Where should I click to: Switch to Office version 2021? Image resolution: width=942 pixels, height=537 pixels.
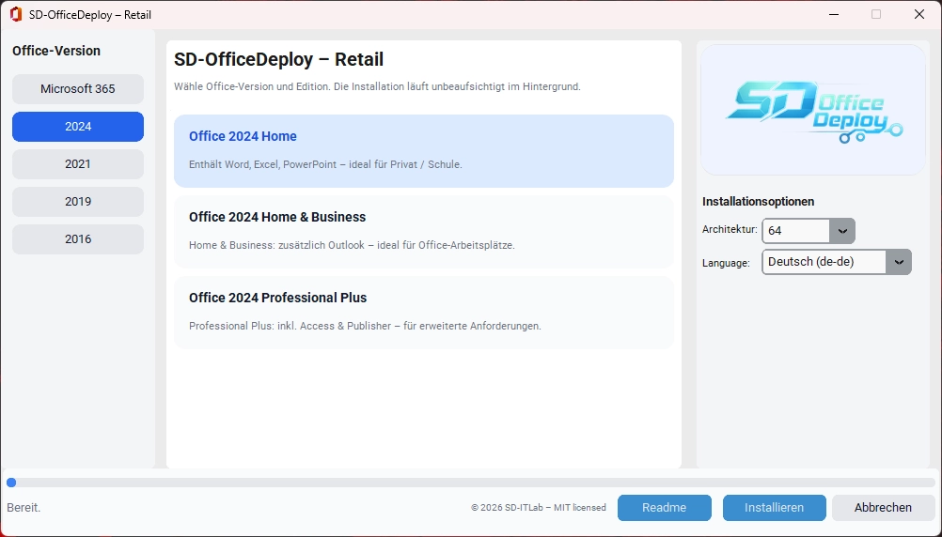pyautogui.click(x=78, y=163)
